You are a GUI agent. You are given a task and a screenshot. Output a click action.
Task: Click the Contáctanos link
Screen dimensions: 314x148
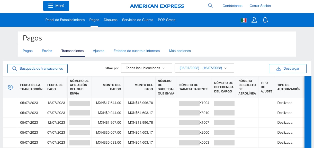232,6
